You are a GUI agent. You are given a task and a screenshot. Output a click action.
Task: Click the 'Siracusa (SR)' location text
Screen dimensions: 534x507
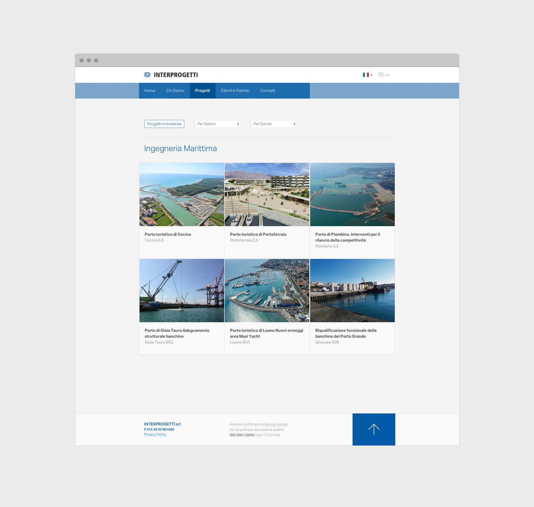tap(327, 342)
